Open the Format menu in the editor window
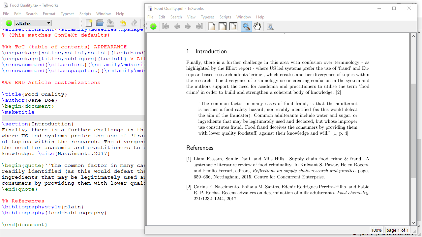The height and width of the screenshot is (237, 422). point(49,14)
